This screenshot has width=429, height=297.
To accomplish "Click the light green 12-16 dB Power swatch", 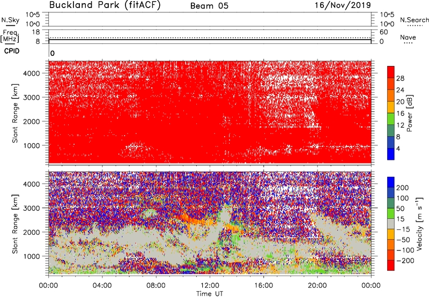I will point(391,118).
